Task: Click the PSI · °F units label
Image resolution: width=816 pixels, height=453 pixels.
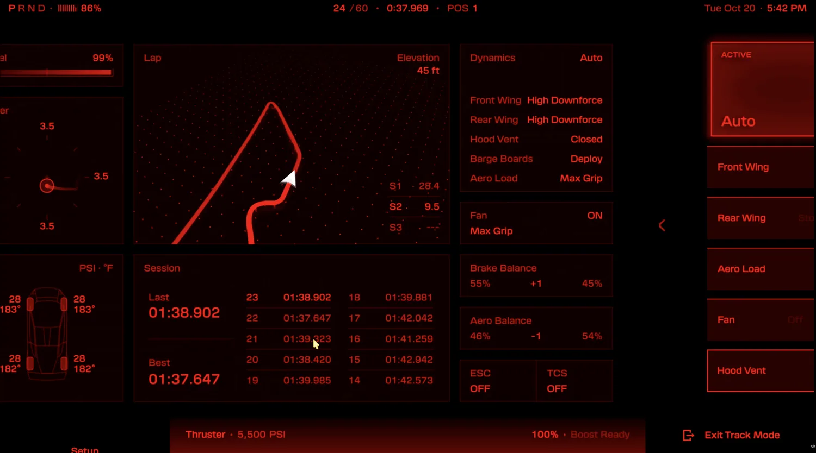Action: (x=96, y=268)
